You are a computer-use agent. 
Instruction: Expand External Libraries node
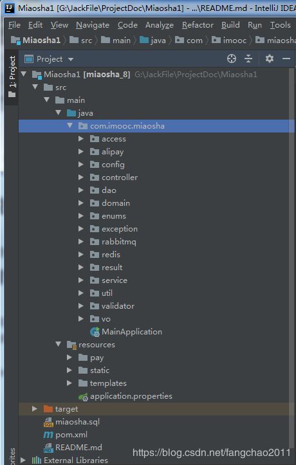click(x=23, y=460)
